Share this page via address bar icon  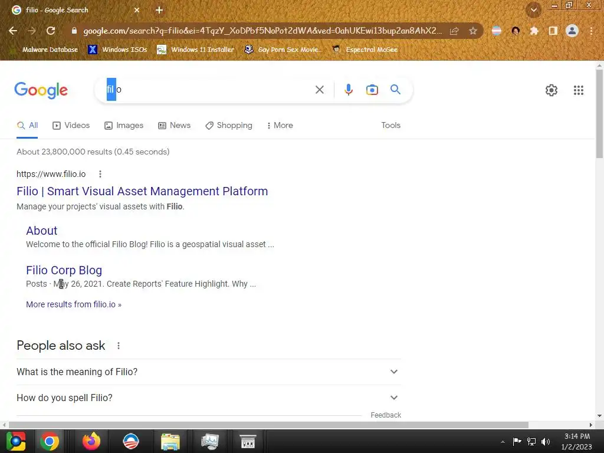click(454, 31)
